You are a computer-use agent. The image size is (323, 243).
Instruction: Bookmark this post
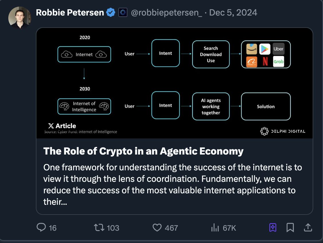[x=290, y=227]
